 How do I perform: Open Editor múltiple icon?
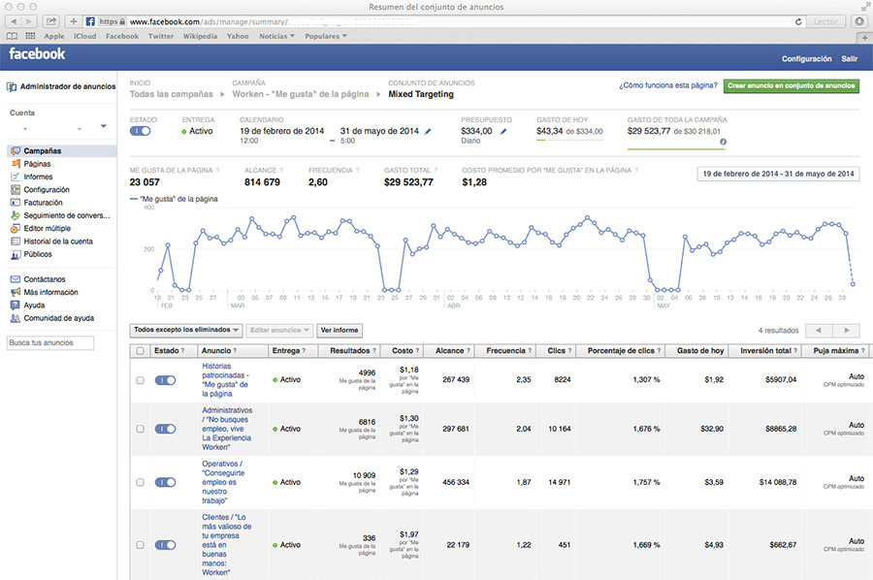[x=16, y=229]
